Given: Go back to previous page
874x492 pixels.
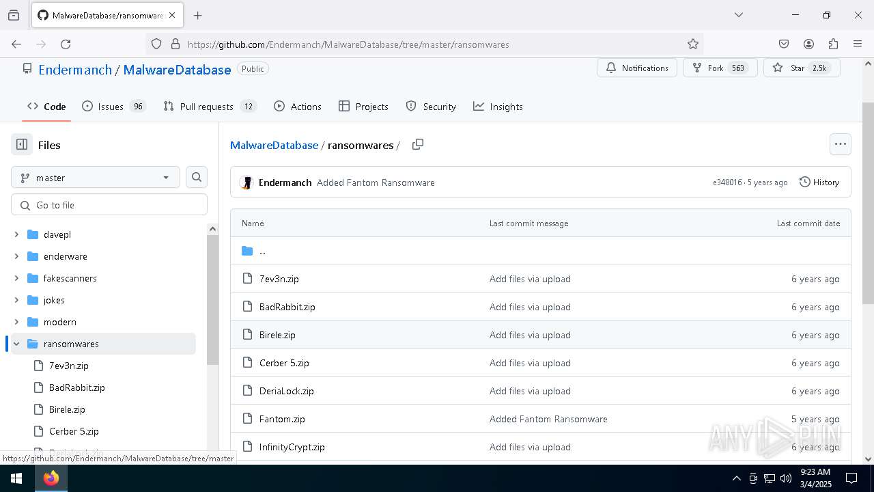Looking at the screenshot, I should 16,44.
